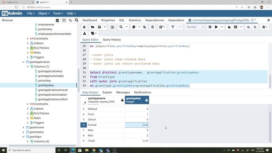The width and height of the screenshot is (272, 153).
Task: Download query results as CSV
Action: pos(85,33)
